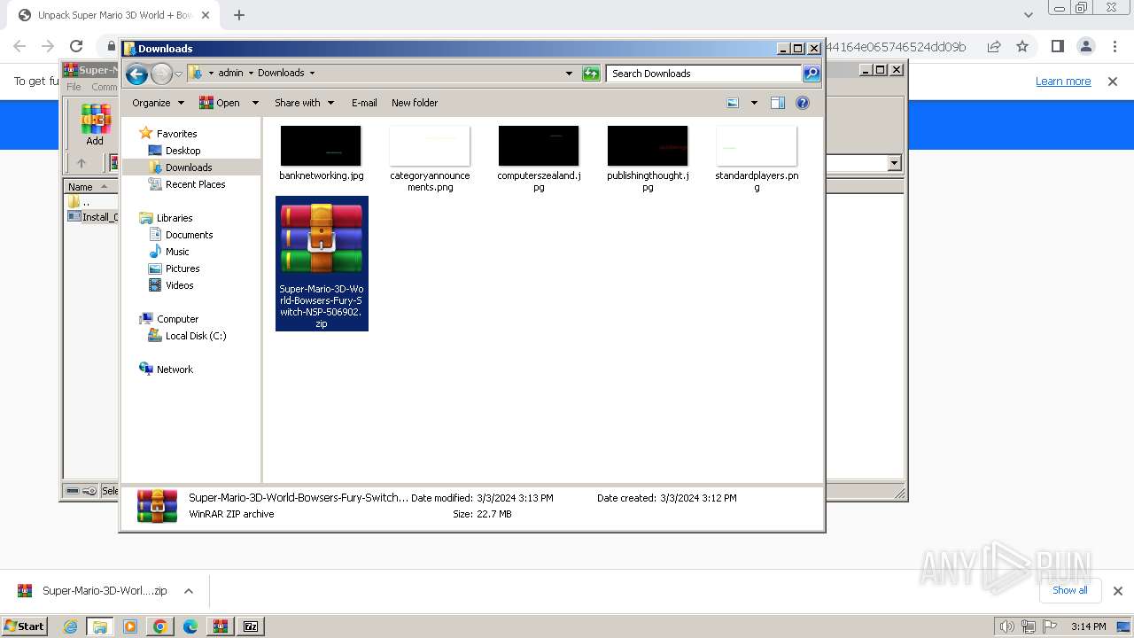This screenshot has width=1134, height=638.
Task: Open the Share with menu
Action: click(x=304, y=103)
